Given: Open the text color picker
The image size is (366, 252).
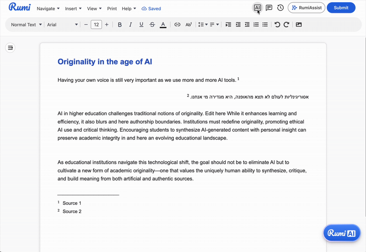Looking at the screenshot, I should coord(163,25).
